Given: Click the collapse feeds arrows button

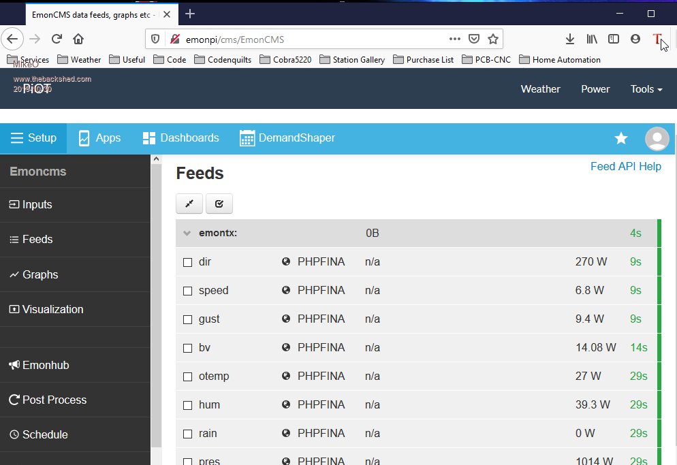Looking at the screenshot, I should [189, 204].
